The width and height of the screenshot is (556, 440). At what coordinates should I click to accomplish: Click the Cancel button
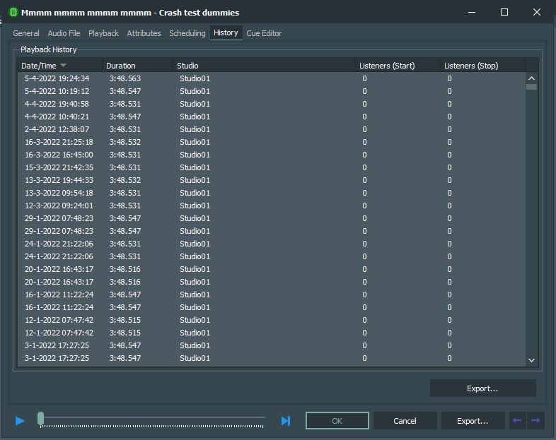point(405,421)
